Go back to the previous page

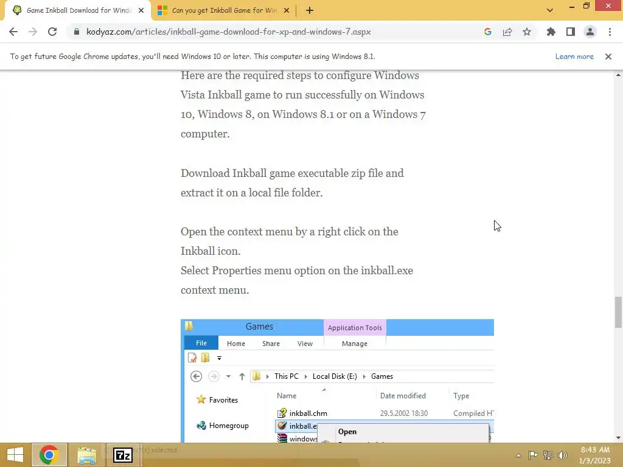[13, 32]
